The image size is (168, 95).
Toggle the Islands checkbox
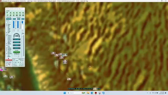click(x=7, y=49)
